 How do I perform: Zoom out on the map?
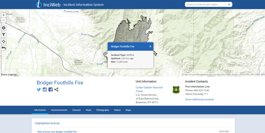(x=4, y=20)
